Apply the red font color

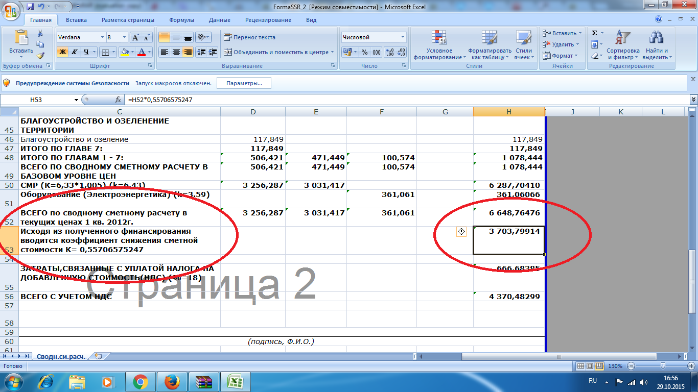(x=142, y=52)
